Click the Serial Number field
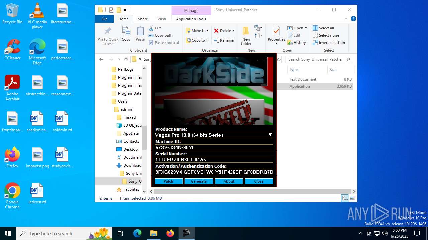 coord(214,160)
